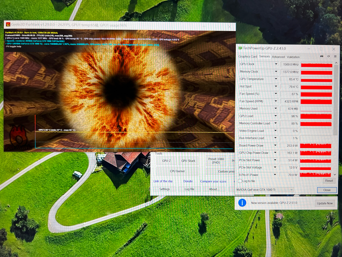Viewport: 342px width, 257px height.
Task: Click the Board Power Draw history graph
Action: tap(316, 146)
